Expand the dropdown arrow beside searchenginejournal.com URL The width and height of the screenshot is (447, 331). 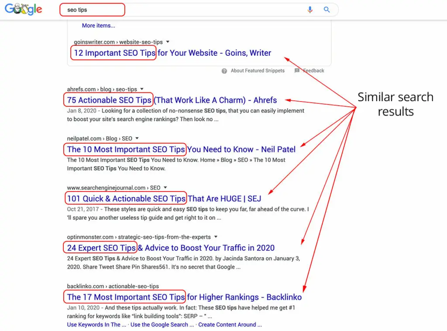(x=165, y=188)
